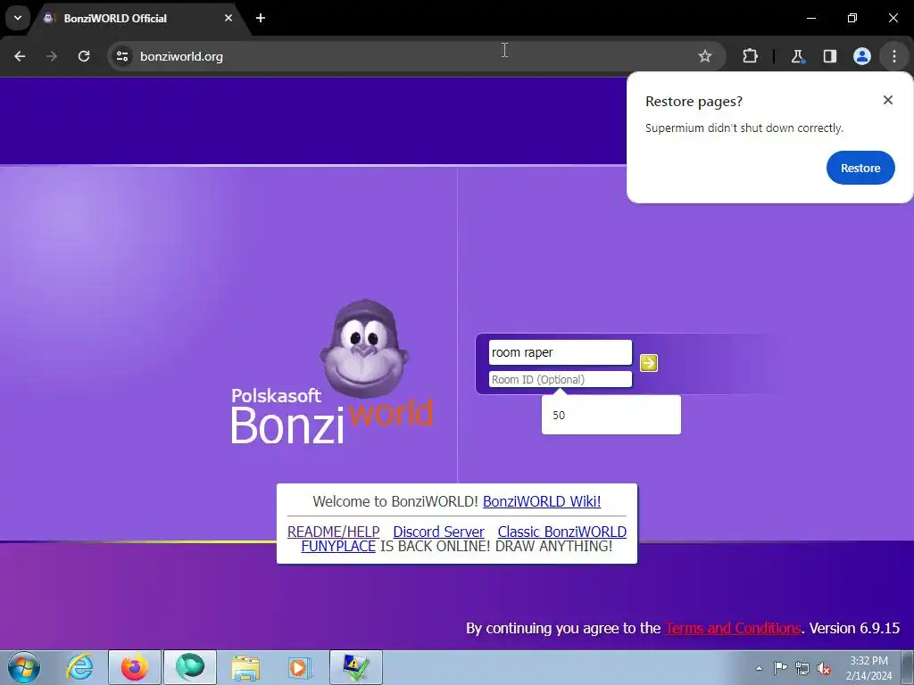914x685 pixels.
Task: Open the Windows Start menu
Action: click(24, 667)
